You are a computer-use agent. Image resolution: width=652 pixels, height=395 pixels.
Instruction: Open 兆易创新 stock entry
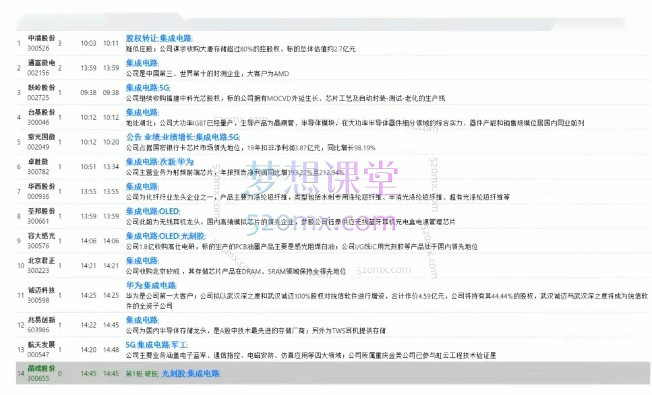41,320
